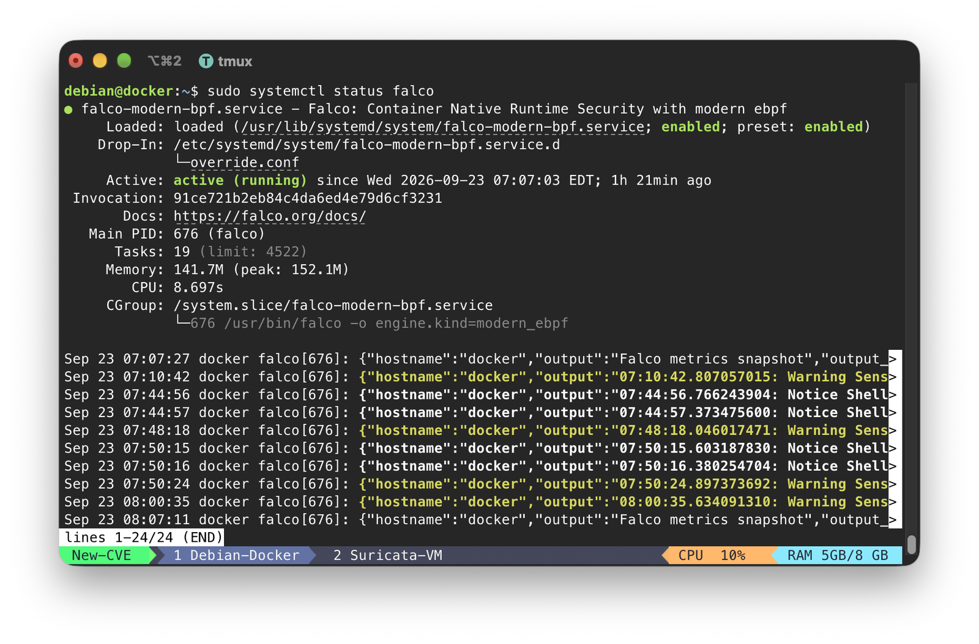Click the 'Loaded:' field label
This screenshot has width=979, height=644.
click(135, 127)
